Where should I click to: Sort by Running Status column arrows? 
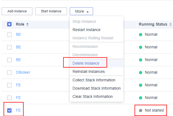coord(171,24)
